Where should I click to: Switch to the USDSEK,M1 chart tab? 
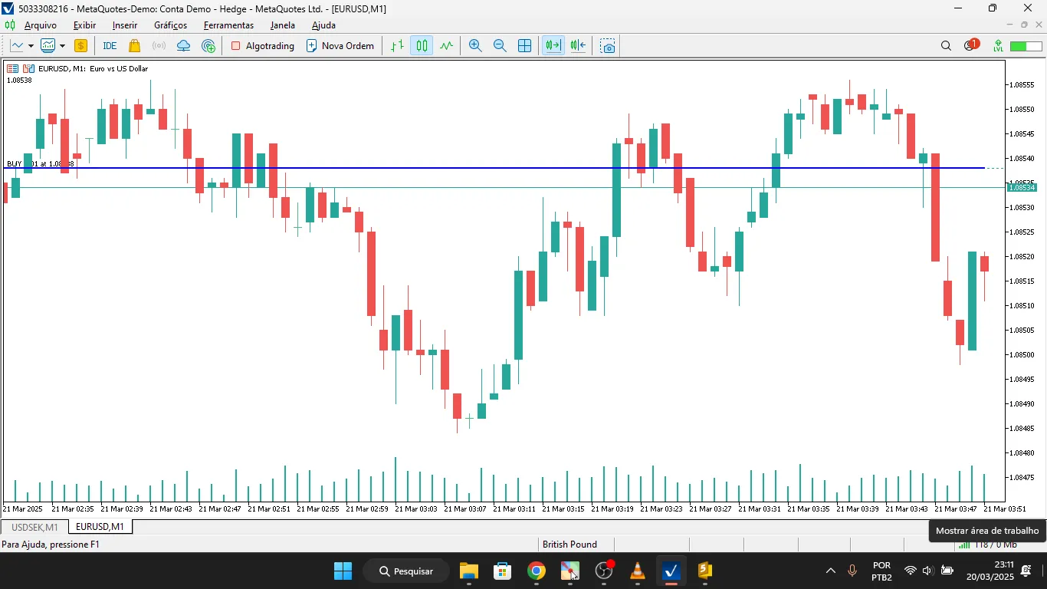pos(34,527)
